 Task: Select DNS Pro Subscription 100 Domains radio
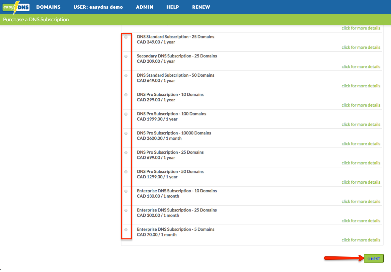pyautogui.click(x=126, y=114)
